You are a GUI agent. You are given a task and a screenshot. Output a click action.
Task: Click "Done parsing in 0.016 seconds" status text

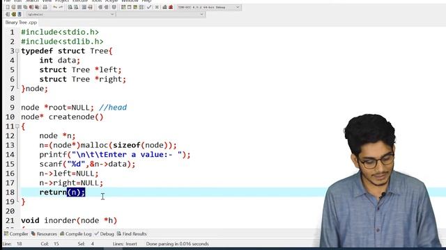pyautogui.click(x=177, y=244)
